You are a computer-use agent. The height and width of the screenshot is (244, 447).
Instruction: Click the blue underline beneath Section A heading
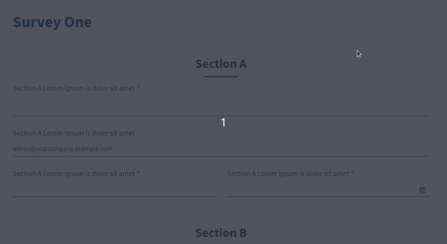click(221, 76)
